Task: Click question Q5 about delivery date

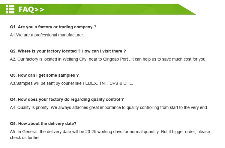Action: (x=43, y=124)
